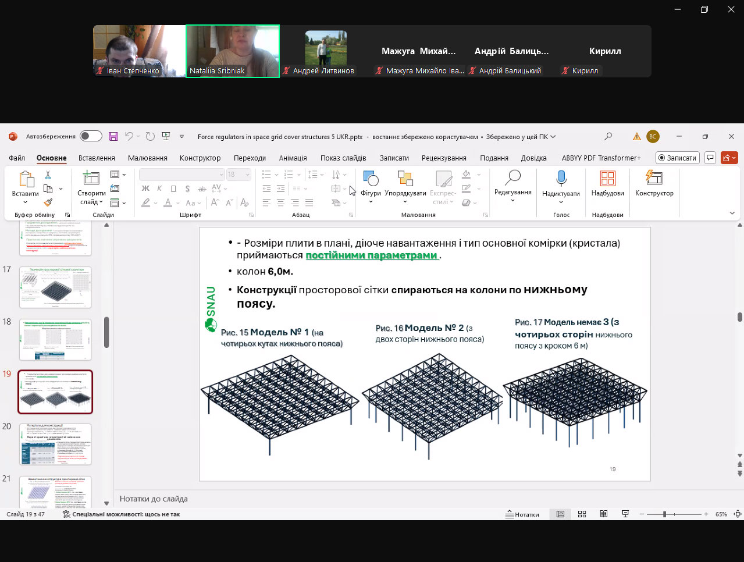
Task: Toggle Normal view in status bar
Action: click(560, 514)
